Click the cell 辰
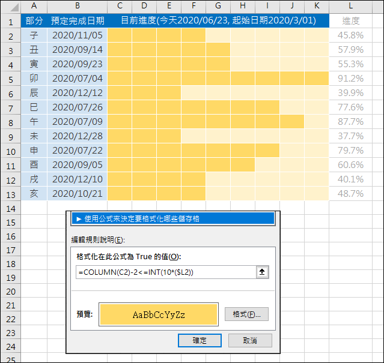 click(x=34, y=93)
